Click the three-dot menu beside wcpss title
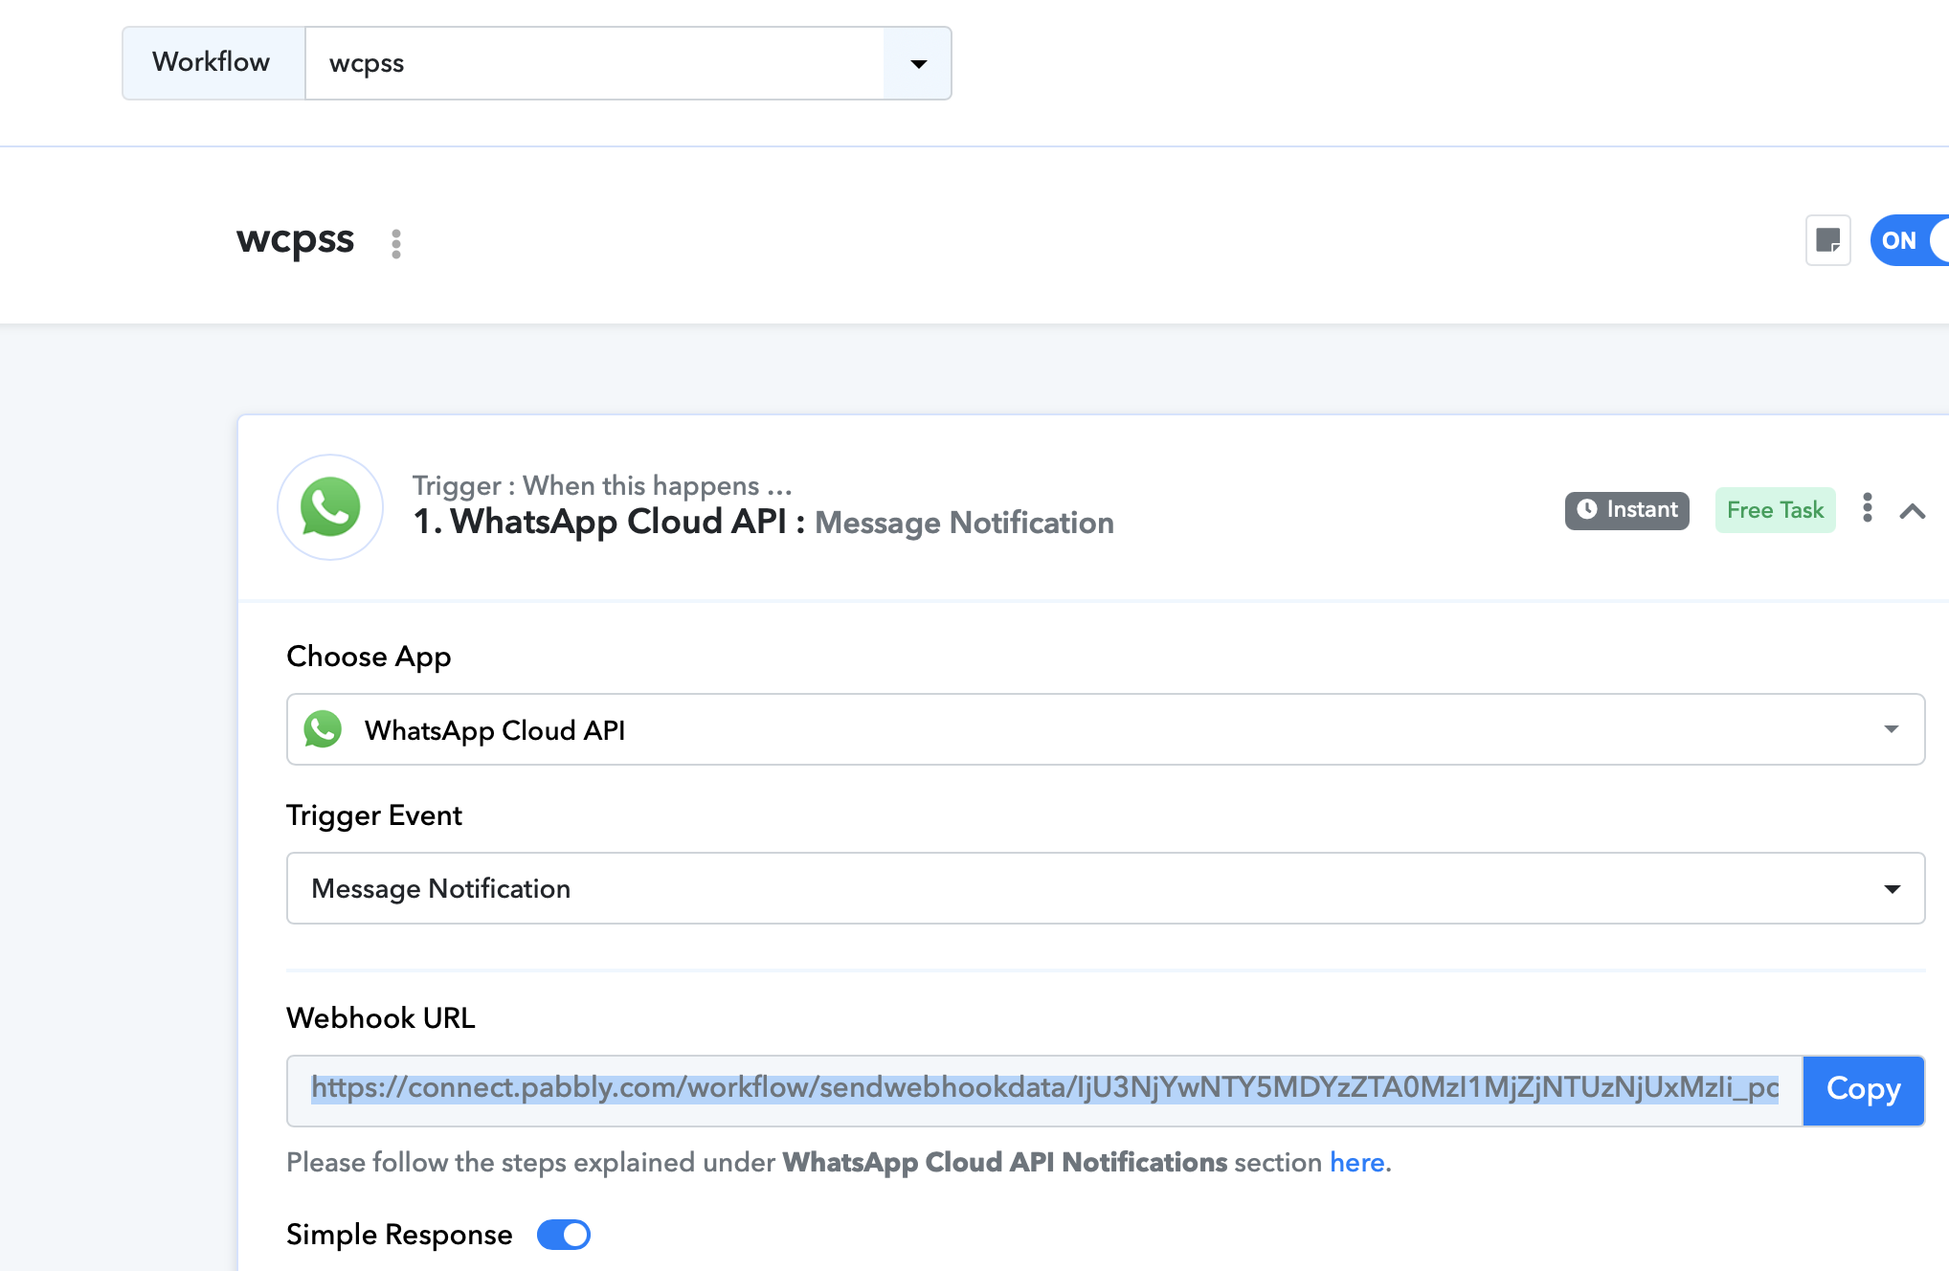 [396, 243]
